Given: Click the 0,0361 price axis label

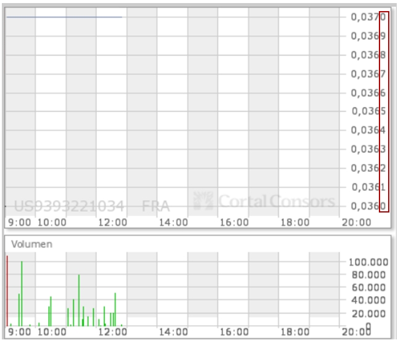Looking at the screenshot, I should tap(368, 187).
